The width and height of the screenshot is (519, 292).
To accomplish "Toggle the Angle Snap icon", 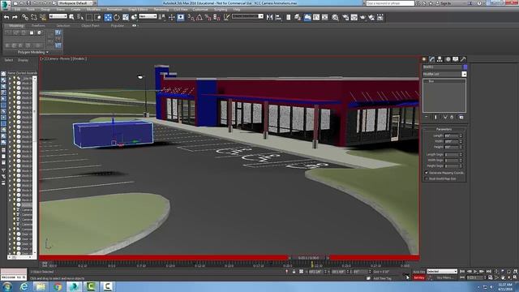I will point(199,18).
